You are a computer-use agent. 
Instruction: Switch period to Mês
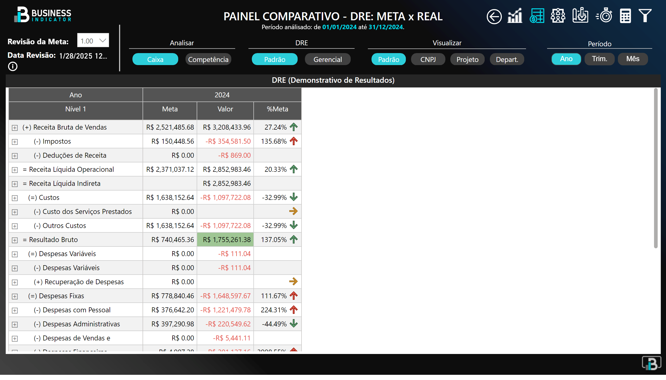[633, 59]
